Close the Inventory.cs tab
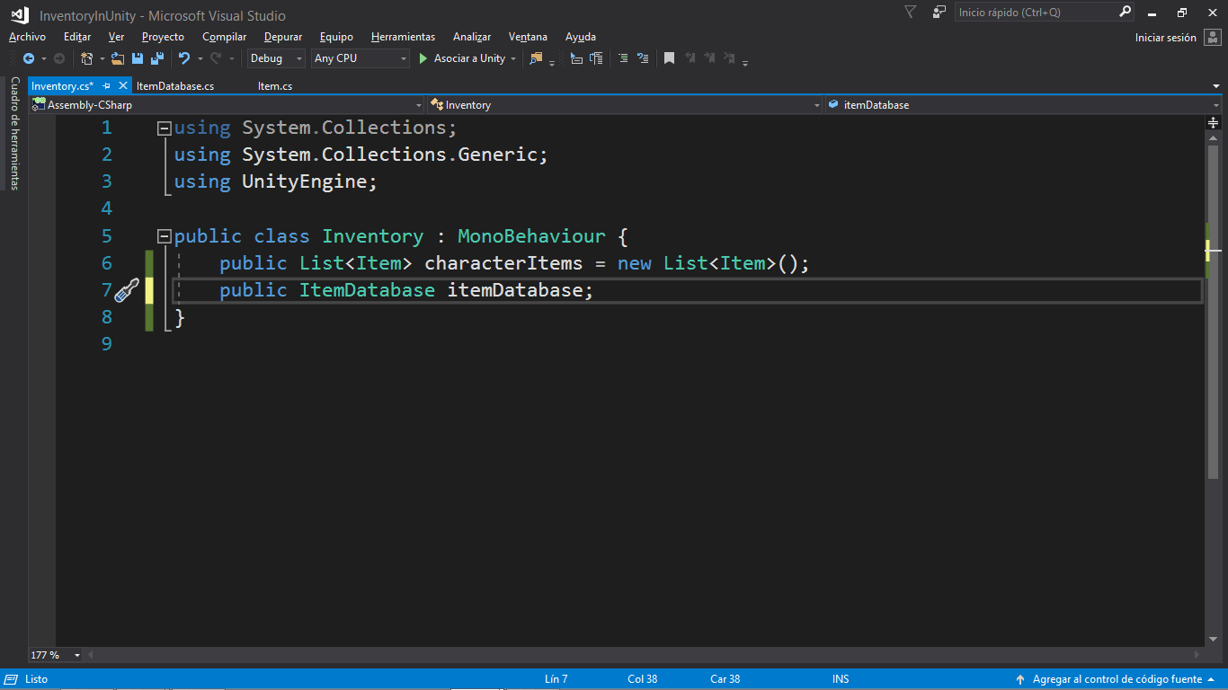1228x690 pixels. (121, 86)
